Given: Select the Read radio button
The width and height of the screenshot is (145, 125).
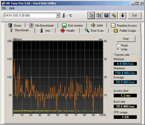Looking at the screenshot, I should (x=118, y=45).
